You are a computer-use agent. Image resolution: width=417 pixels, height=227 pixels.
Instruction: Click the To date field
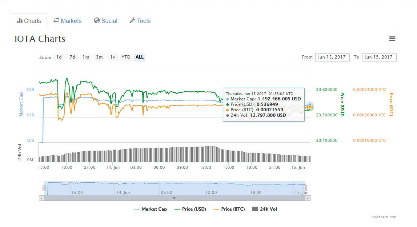[x=379, y=57]
